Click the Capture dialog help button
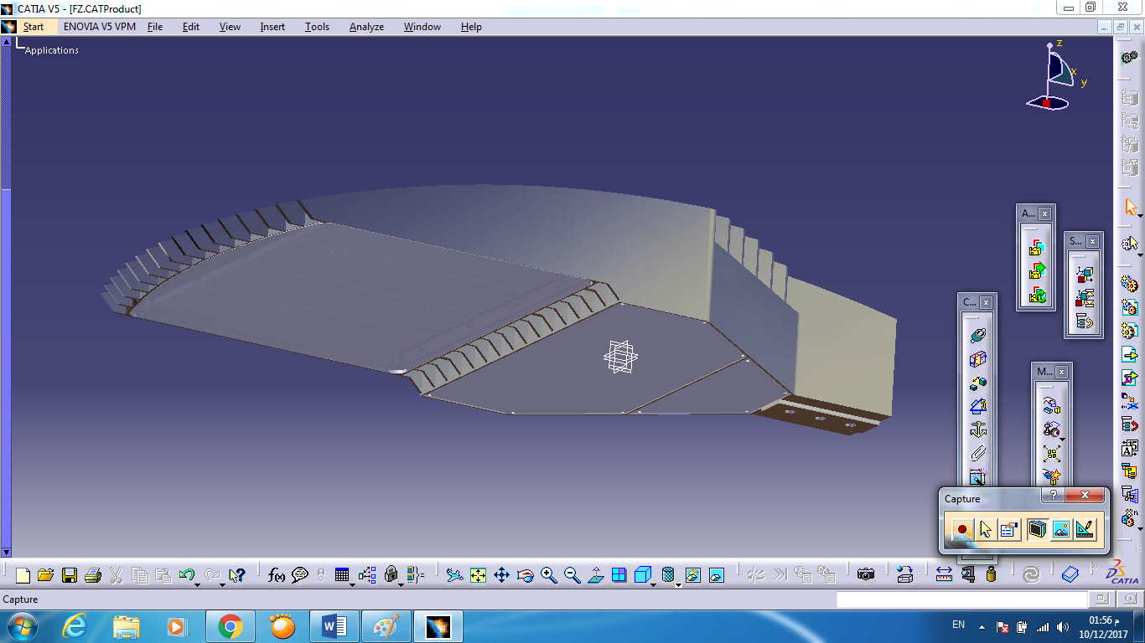Viewport: 1145px width, 643px height. coord(1053,496)
